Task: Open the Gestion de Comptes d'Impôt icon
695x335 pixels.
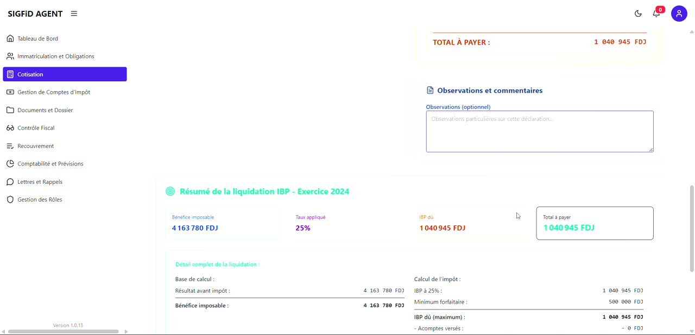Action: 10,92
